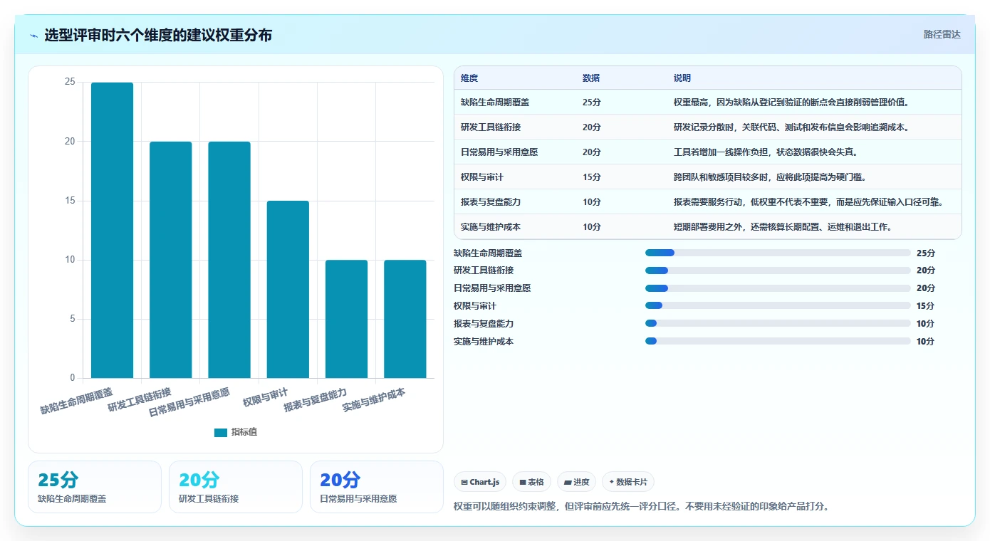
Task: Click the description beginning 研发记录分散时
Action: pyautogui.click(x=791, y=127)
